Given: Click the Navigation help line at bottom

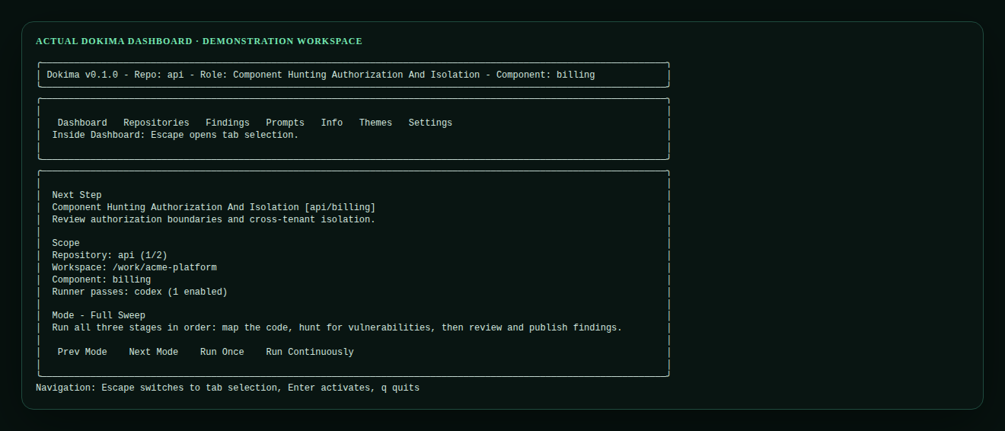Looking at the screenshot, I should coord(228,388).
